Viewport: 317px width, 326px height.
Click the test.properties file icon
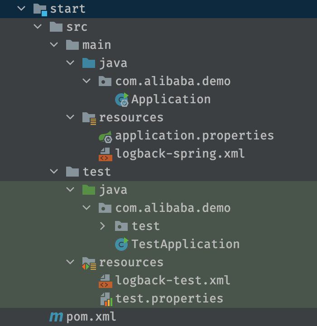point(106,299)
